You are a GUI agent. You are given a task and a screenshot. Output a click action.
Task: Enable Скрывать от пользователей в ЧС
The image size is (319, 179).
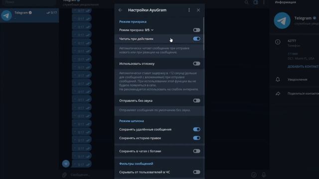pos(196,172)
